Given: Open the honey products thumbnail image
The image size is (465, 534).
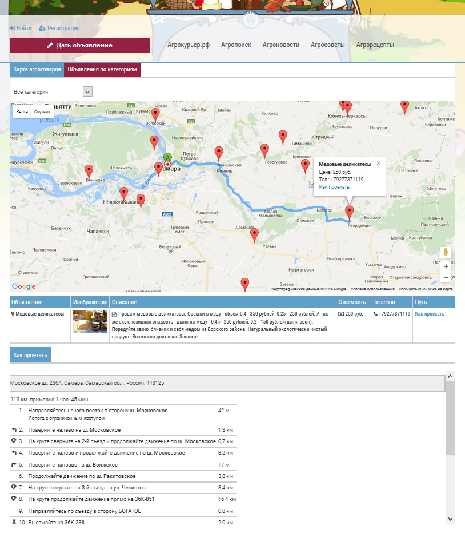Looking at the screenshot, I should pyautogui.click(x=90, y=321).
